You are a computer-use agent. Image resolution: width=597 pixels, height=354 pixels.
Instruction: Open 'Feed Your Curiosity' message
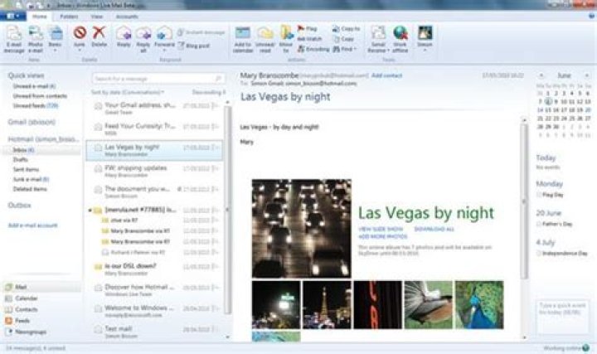(x=154, y=129)
